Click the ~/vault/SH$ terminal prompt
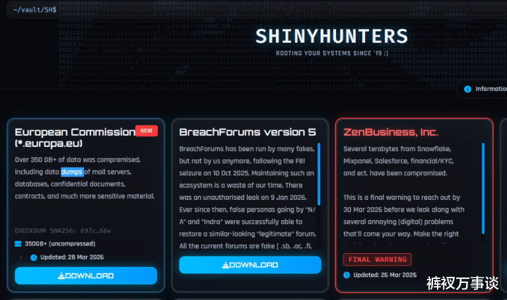Image resolution: width=507 pixels, height=300 pixels. (x=35, y=10)
